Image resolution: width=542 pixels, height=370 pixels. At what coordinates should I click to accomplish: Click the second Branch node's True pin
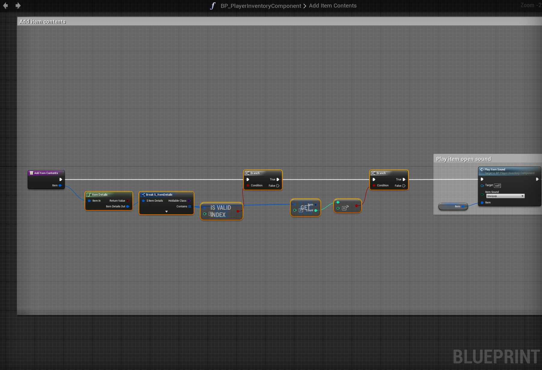click(404, 179)
